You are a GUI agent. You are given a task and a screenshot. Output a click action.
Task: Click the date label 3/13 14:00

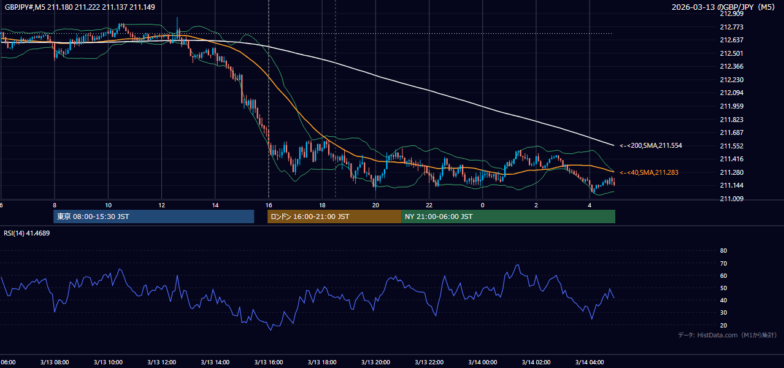(215, 362)
